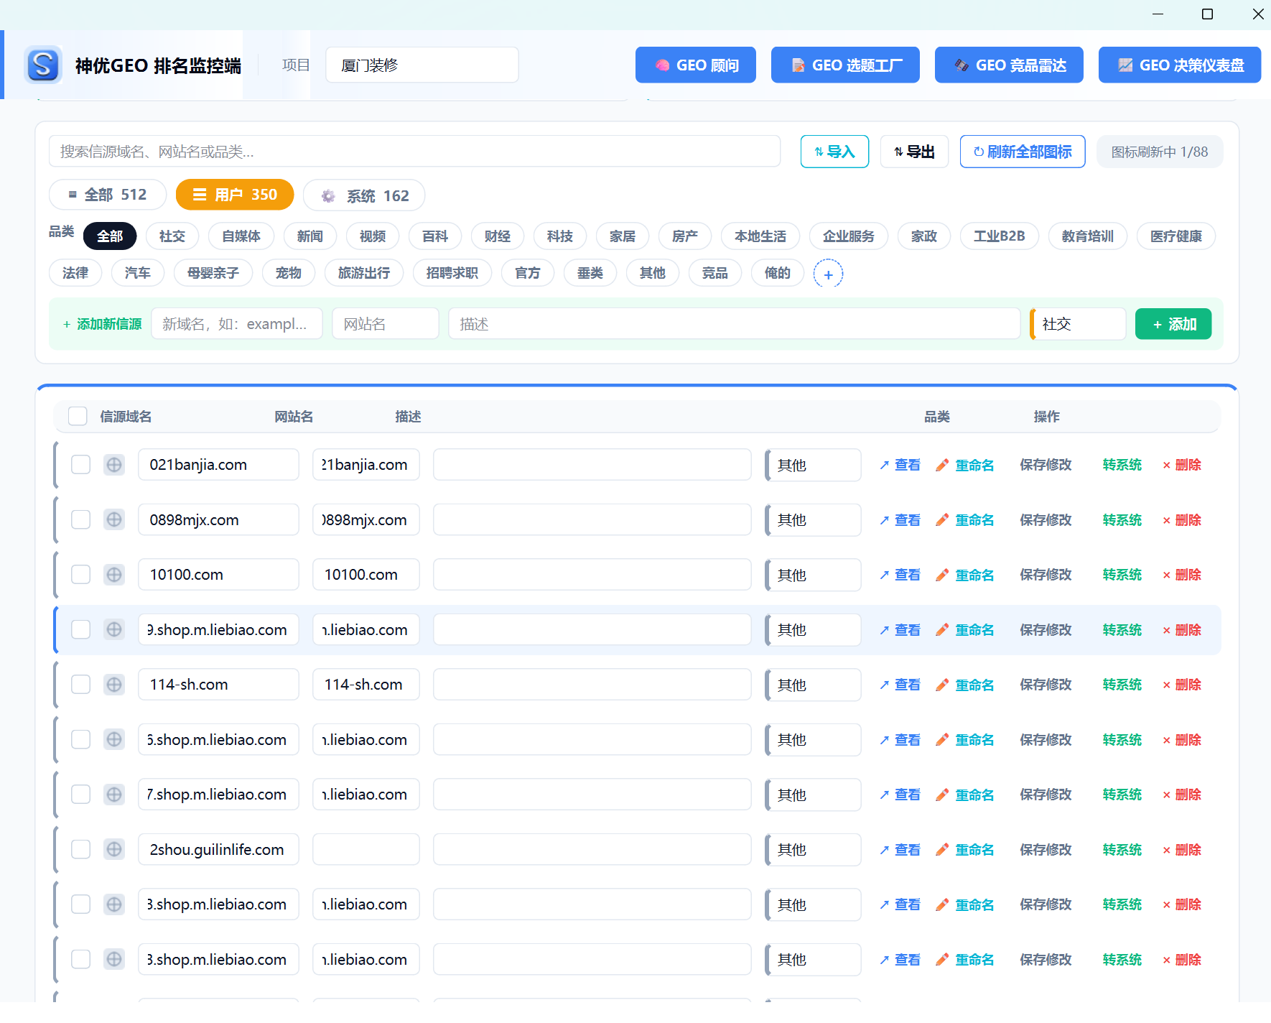Check the 0898mjx.com row checkbox
This screenshot has height=1023, width=1271.
pyautogui.click(x=80, y=519)
